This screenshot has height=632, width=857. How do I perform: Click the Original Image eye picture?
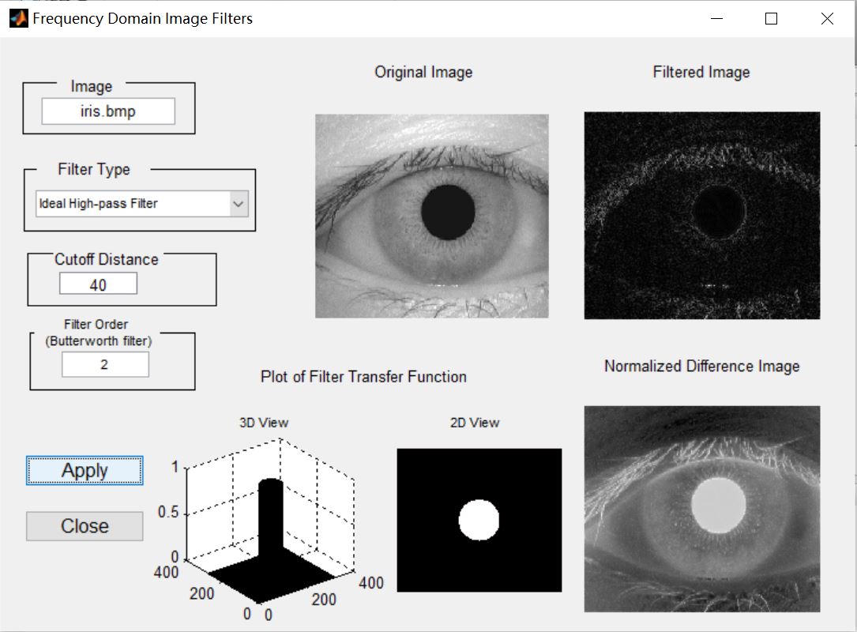pyautogui.click(x=432, y=216)
